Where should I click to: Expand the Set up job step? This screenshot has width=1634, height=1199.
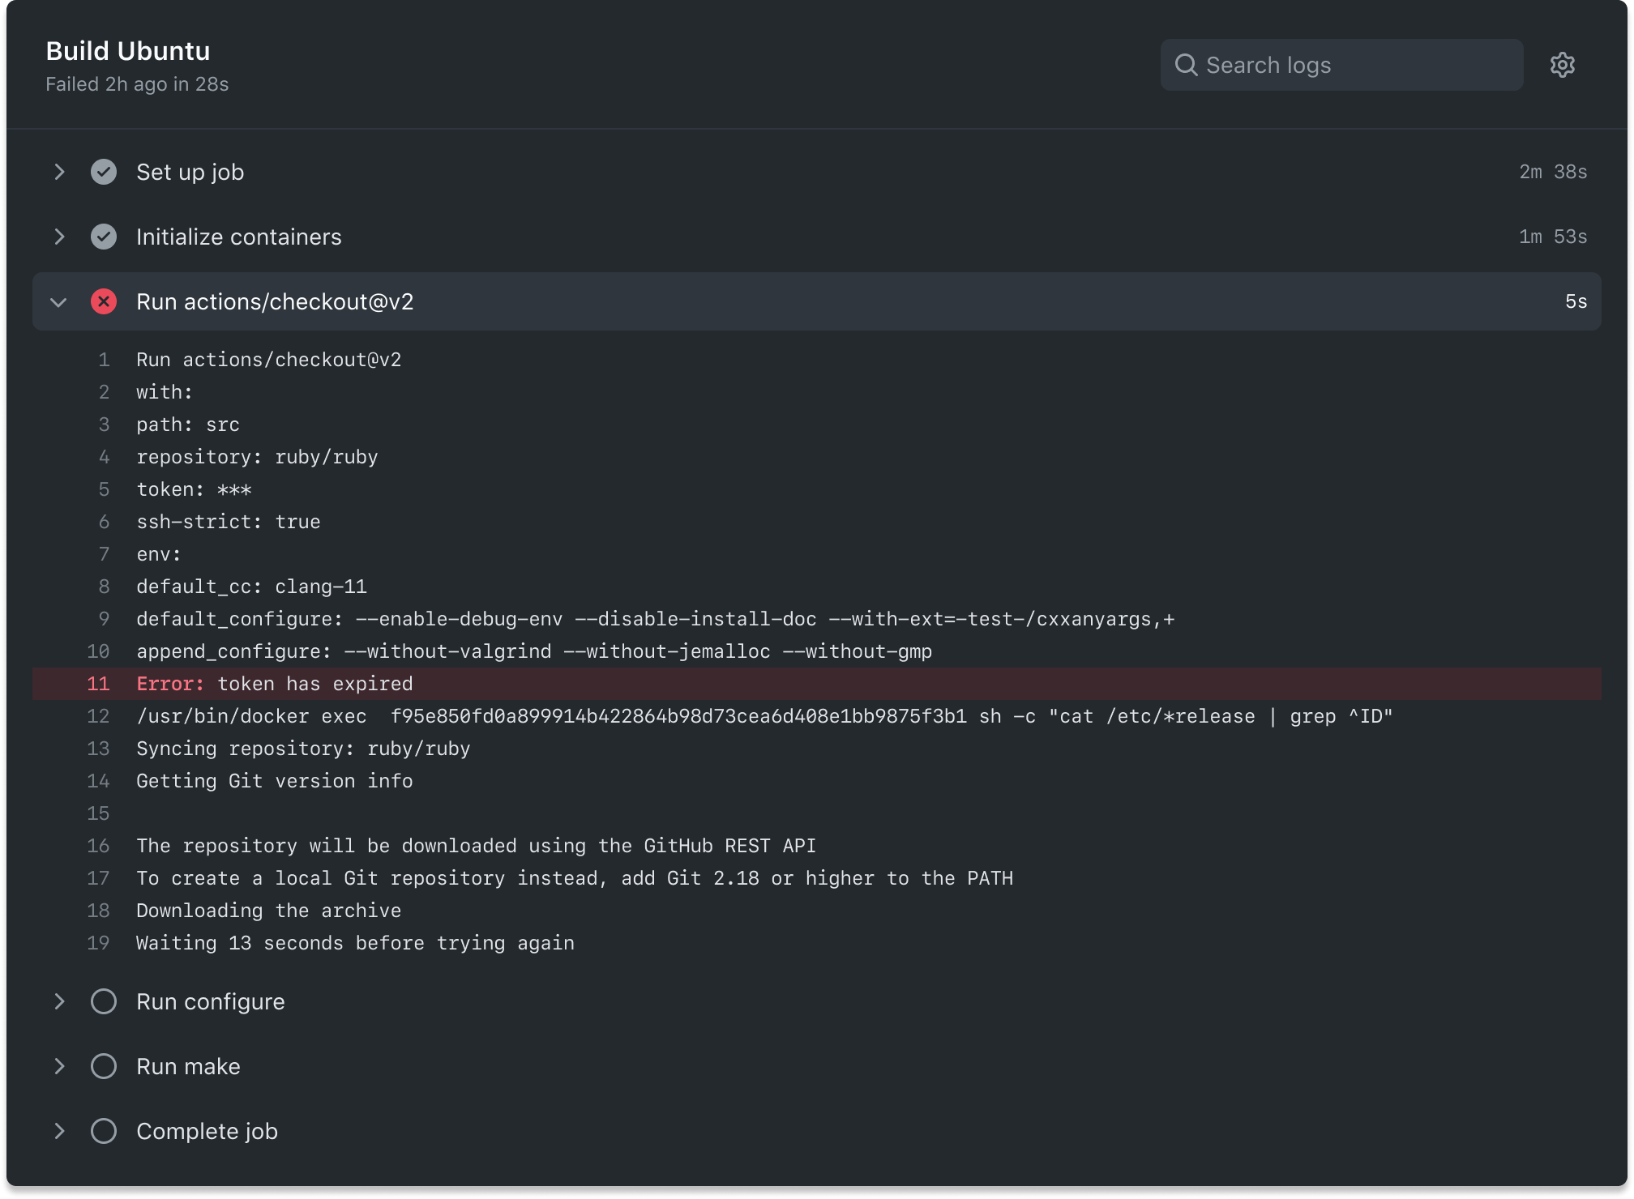[59, 172]
